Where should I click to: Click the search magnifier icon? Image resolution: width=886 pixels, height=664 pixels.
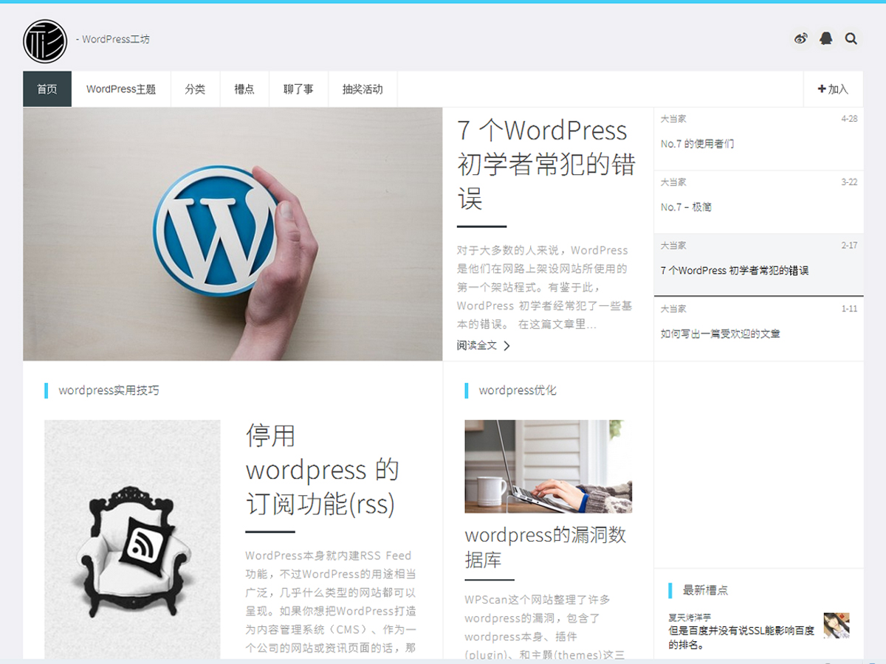(851, 39)
